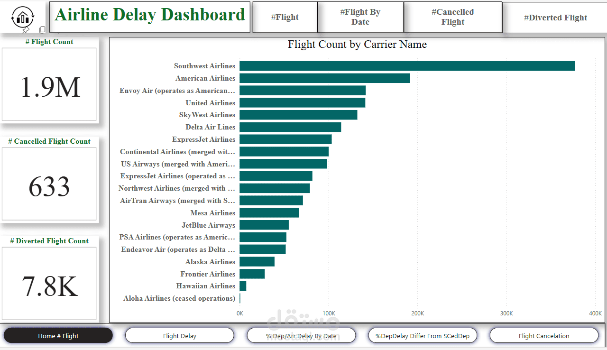Click the 'AirTran Airways (merged with S…' label
The height and width of the screenshot is (350, 607).
pos(178,201)
